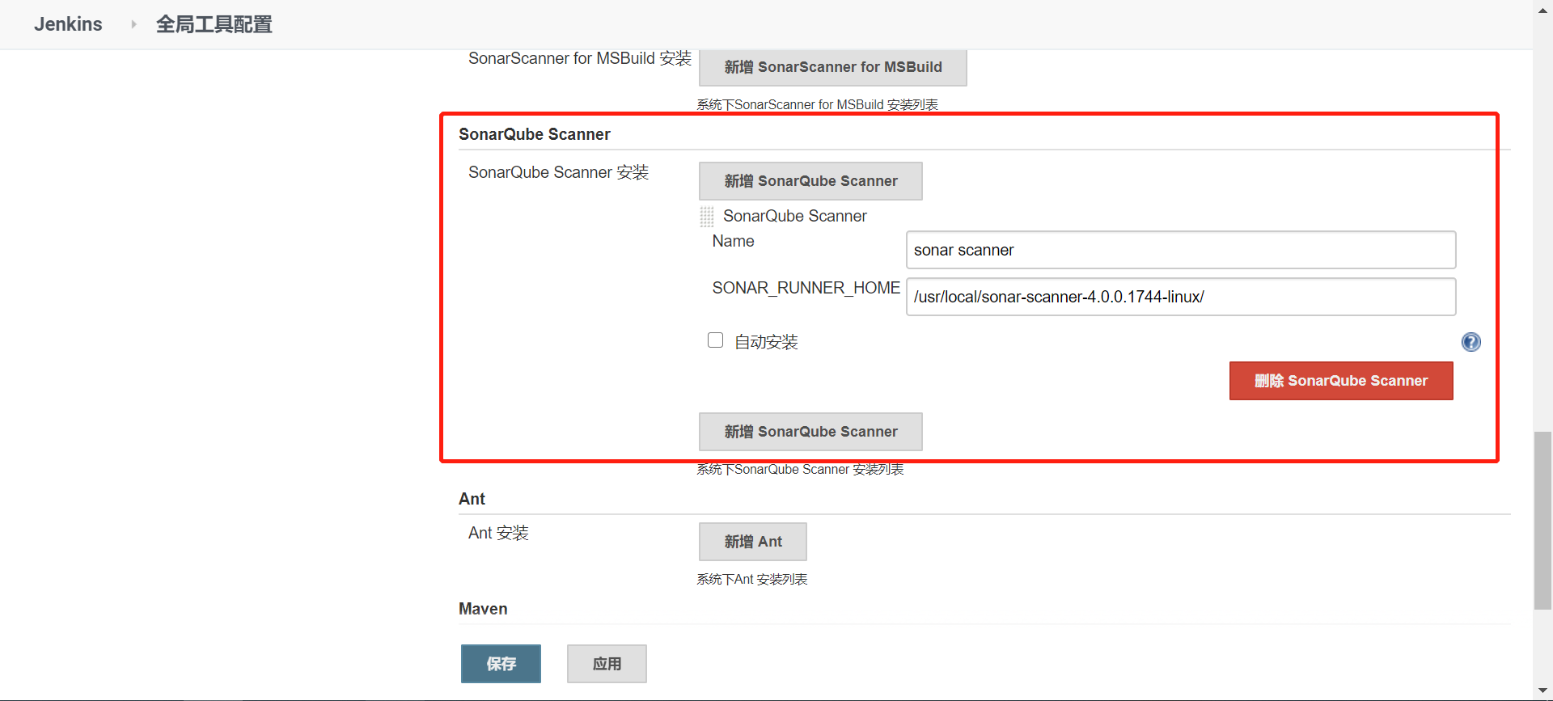
Task: Go to the Jenkins breadcrumb link
Action: click(x=68, y=24)
